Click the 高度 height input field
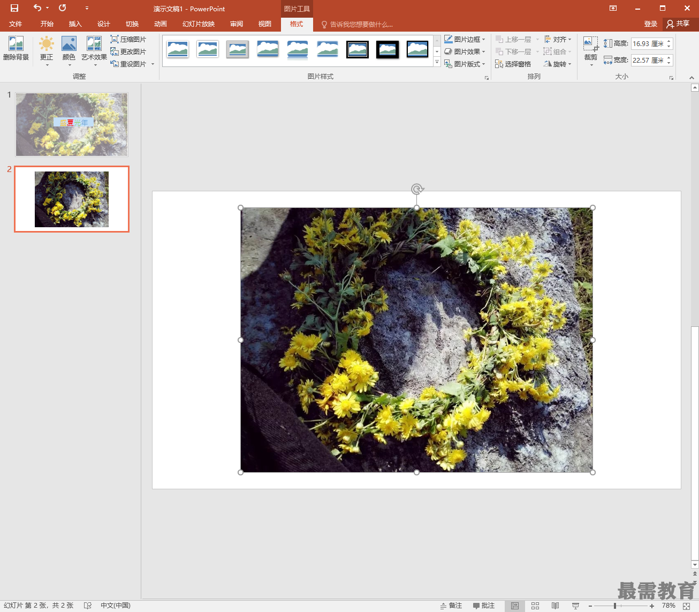This screenshot has height=612, width=699. click(x=648, y=43)
